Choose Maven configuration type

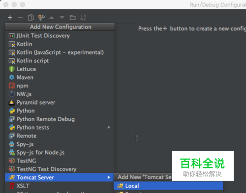(x=60, y=78)
